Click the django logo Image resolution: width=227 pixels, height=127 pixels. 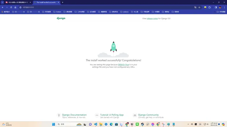(61, 18)
